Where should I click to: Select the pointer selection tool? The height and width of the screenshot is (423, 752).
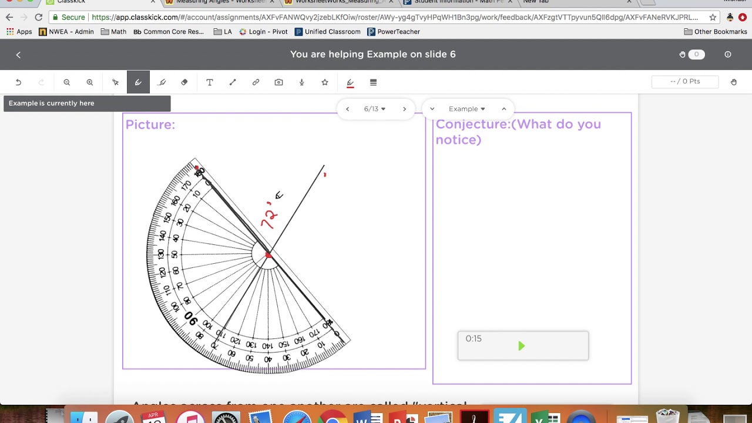tap(115, 82)
